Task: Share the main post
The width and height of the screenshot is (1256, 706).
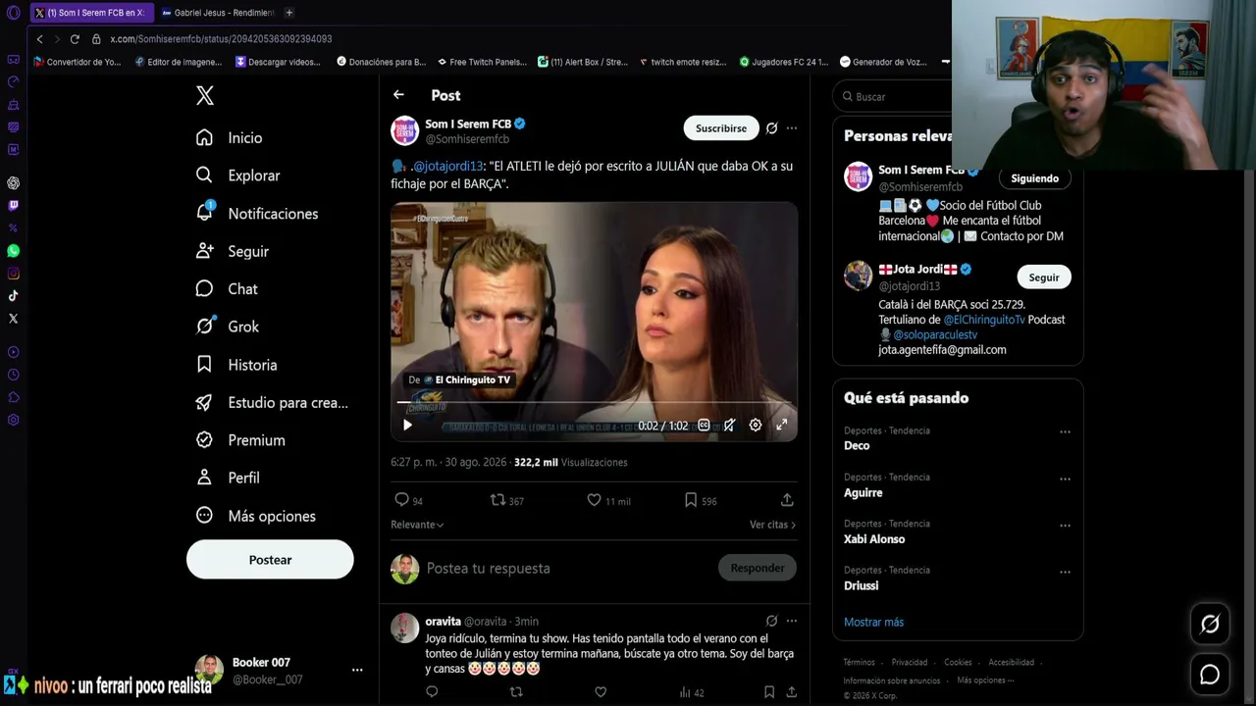Action: tap(787, 500)
